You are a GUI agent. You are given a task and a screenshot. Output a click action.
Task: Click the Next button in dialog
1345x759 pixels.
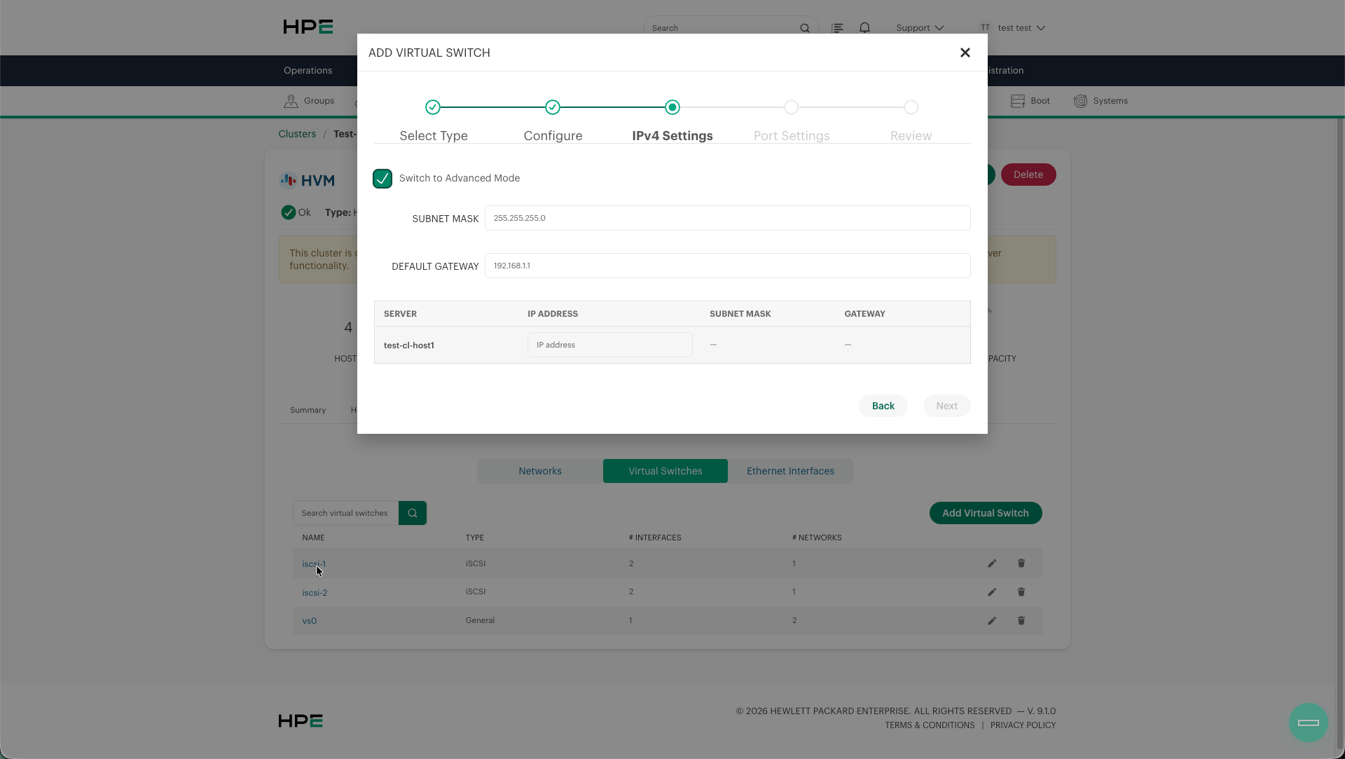point(946,406)
